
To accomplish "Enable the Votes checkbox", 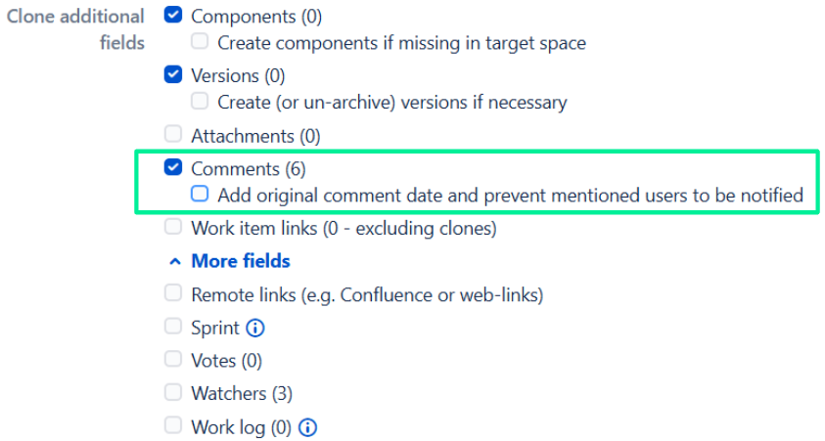I will [x=173, y=360].
